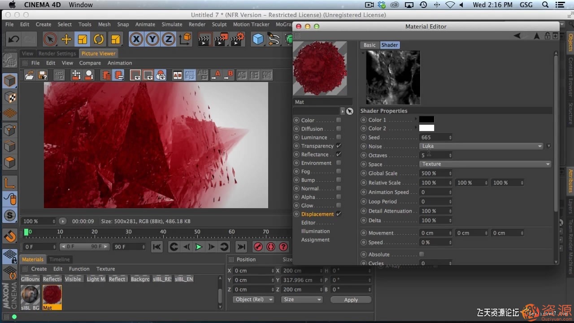Select the red Mat material thumbnail

coord(52,295)
